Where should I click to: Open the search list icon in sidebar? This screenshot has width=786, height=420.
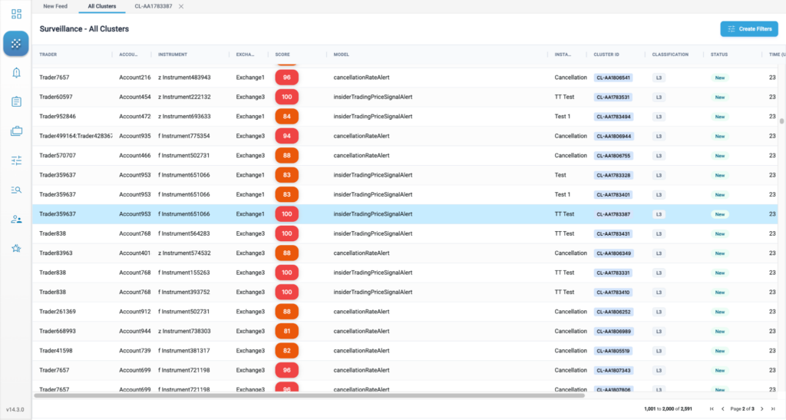tap(16, 190)
